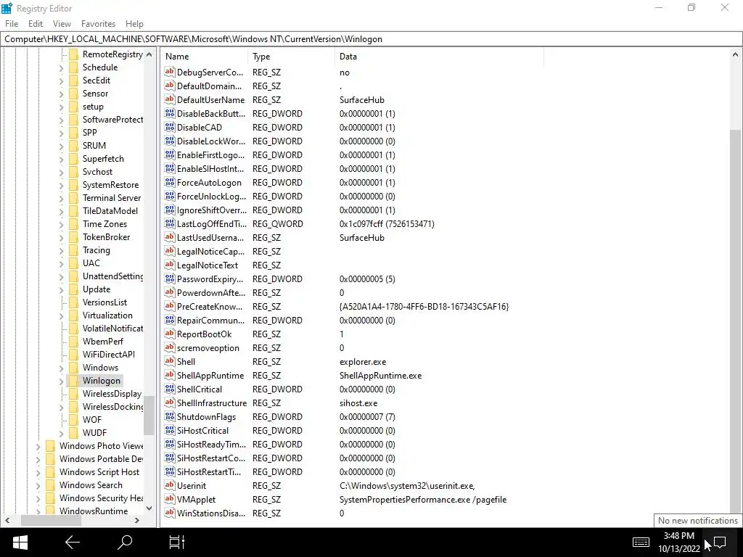Expand the Time Zones key
Screen dimensions: 743x557
coord(61,224)
